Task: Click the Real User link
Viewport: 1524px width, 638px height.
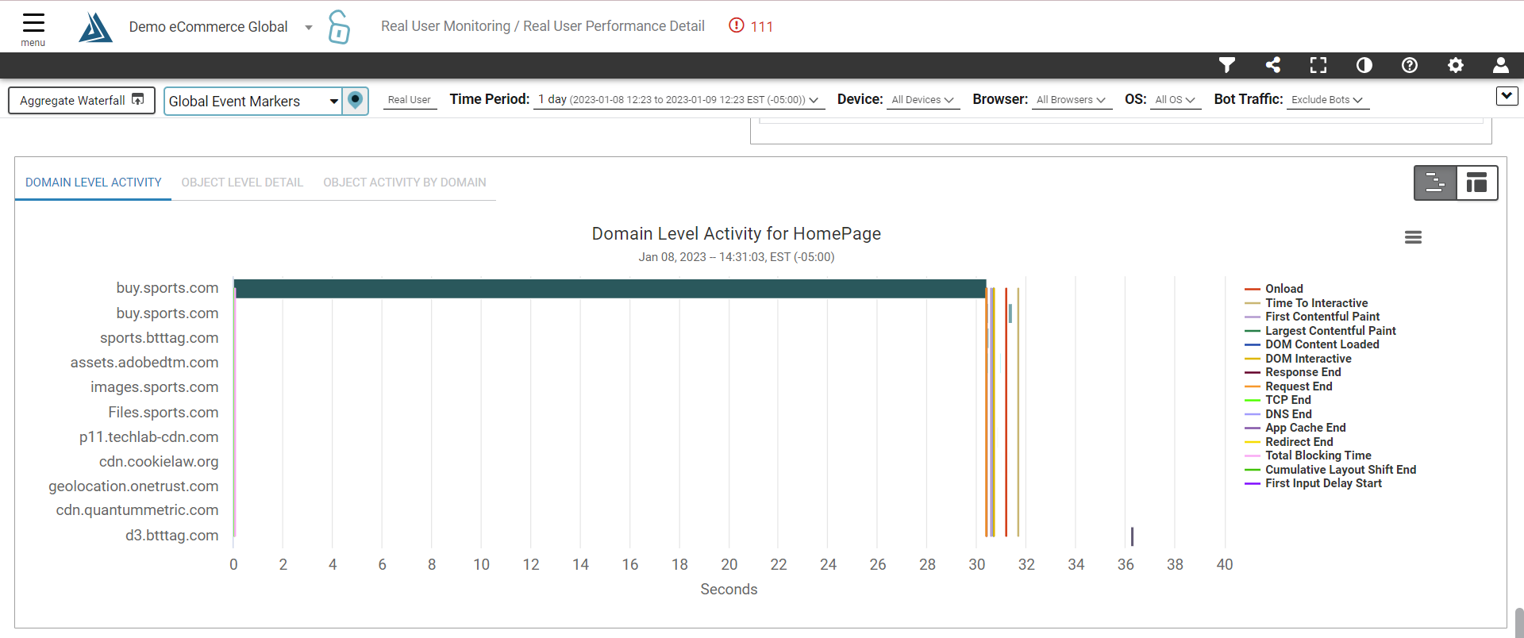Action: tap(410, 100)
